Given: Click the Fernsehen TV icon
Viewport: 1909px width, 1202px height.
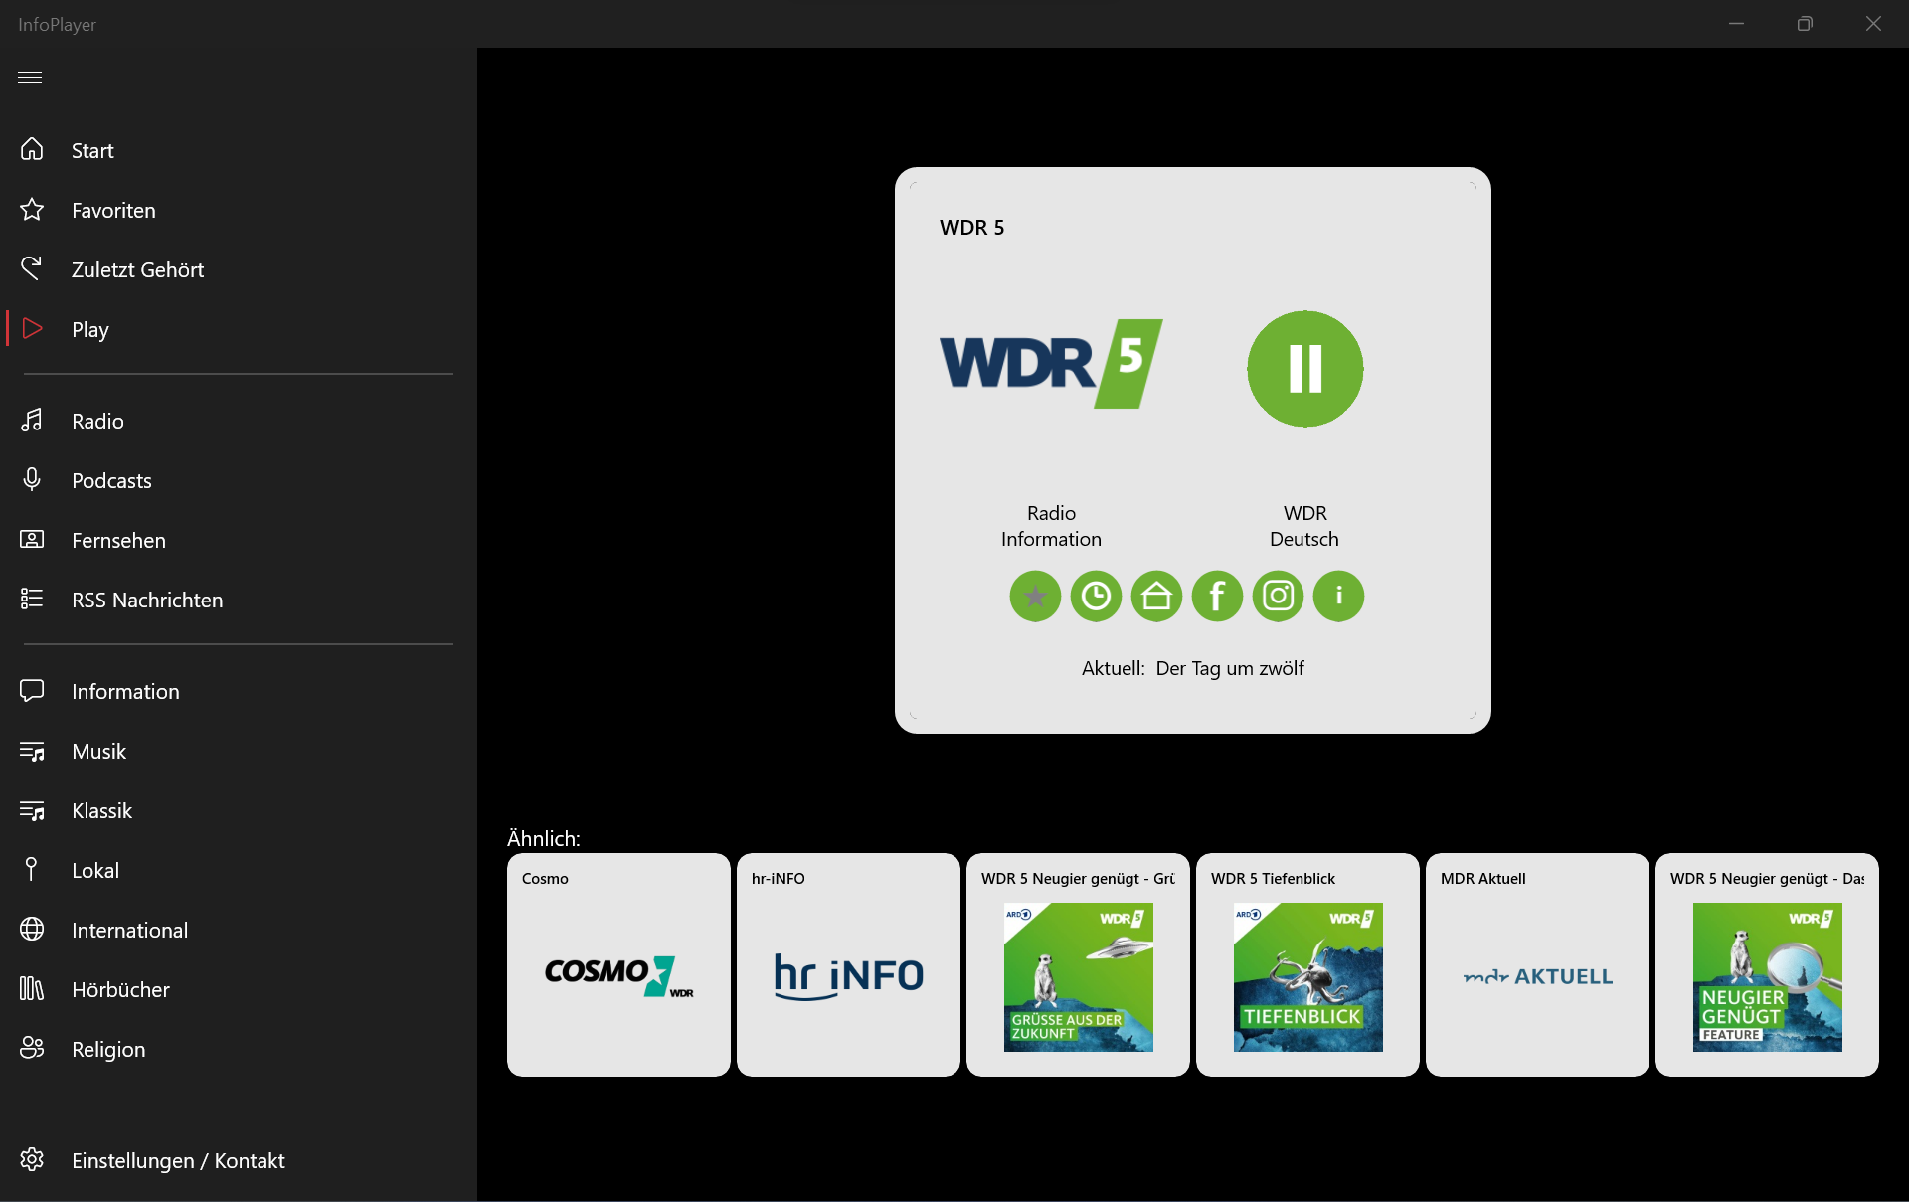Looking at the screenshot, I should coord(32,539).
